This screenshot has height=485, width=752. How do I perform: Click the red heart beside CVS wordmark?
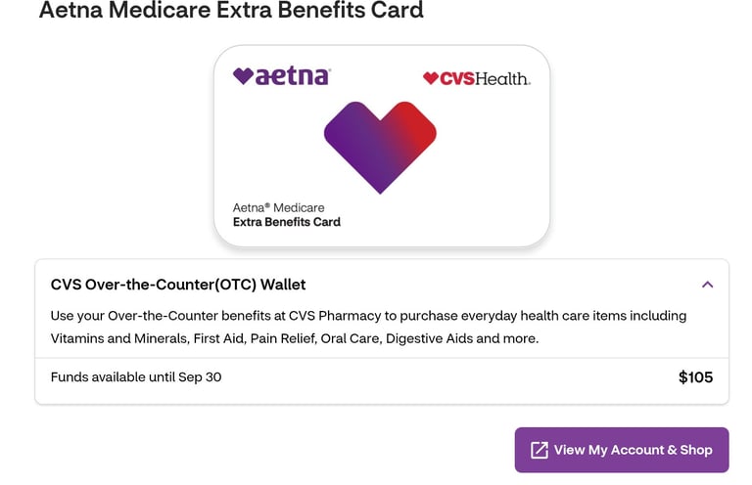pyautogui.click(x=431, y=78)
